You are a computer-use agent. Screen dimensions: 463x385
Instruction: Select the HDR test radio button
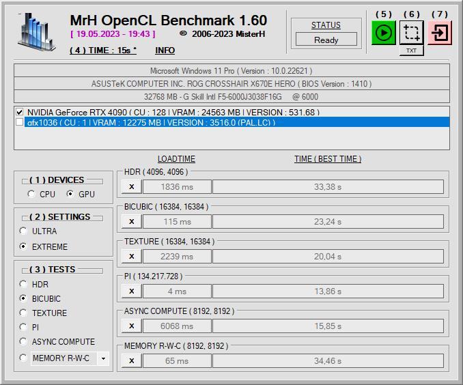pos(23,284)
